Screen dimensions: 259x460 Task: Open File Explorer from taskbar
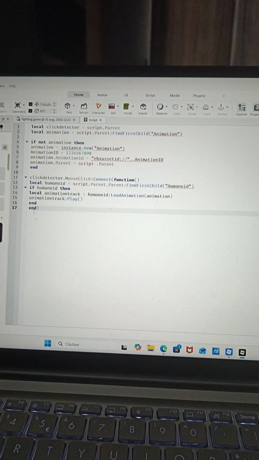point(151,348)
